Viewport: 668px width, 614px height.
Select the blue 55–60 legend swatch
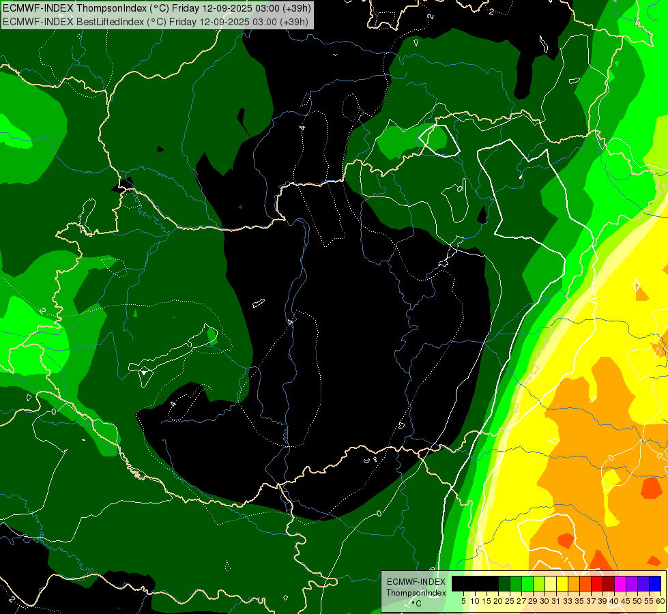(x=655, y=583)
